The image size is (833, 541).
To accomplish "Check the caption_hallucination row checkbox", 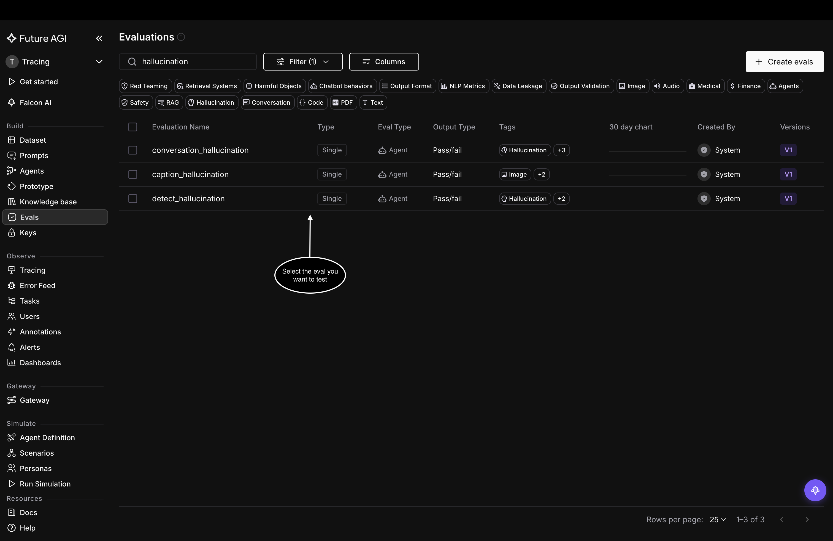I will [133, 174].
